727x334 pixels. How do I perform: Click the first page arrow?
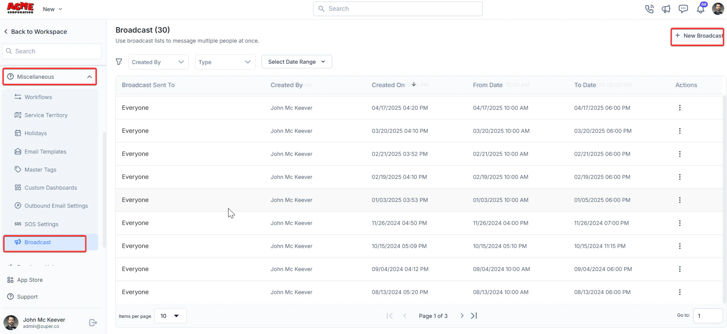pos(390,316)
